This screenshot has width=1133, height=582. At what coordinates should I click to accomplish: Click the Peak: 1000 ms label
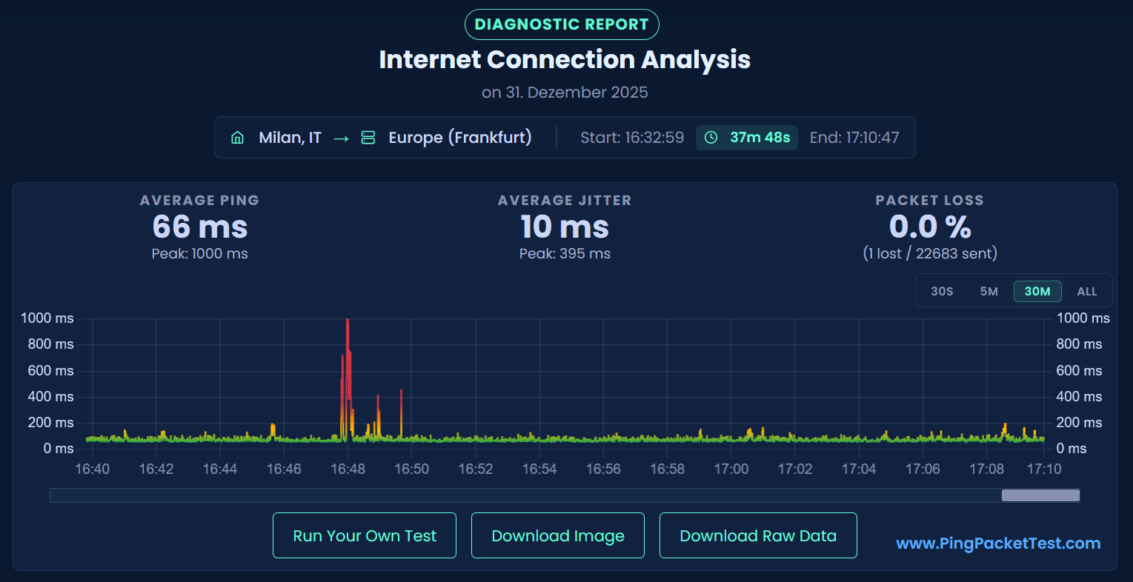click(x=199, y=253)
